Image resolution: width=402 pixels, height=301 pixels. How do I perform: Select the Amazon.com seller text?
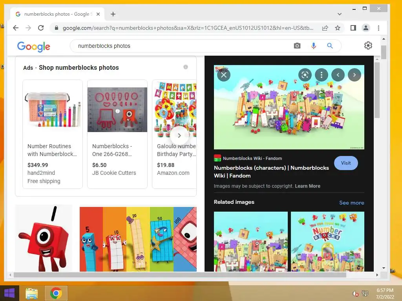coord(173,173)
